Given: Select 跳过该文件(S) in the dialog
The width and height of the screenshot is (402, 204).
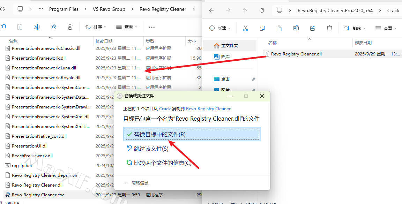Looking at the screenshot, I should pyautogui.click(x=151, y=149).
